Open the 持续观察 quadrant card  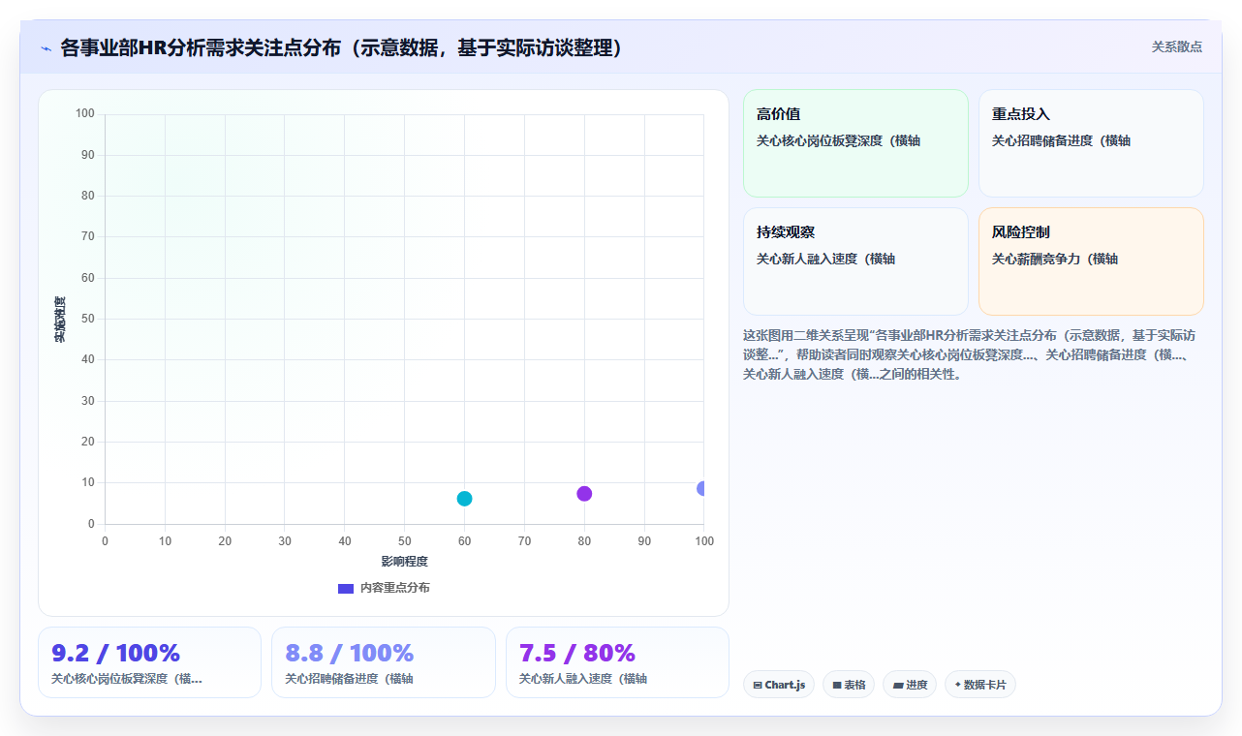[x=855, y=261]
